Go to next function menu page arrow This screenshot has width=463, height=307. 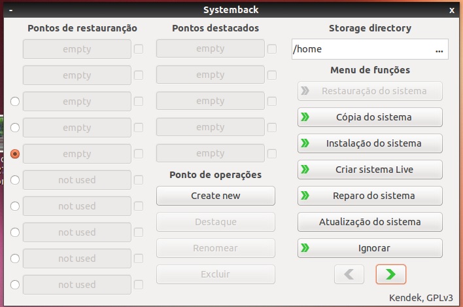point(390,274)
